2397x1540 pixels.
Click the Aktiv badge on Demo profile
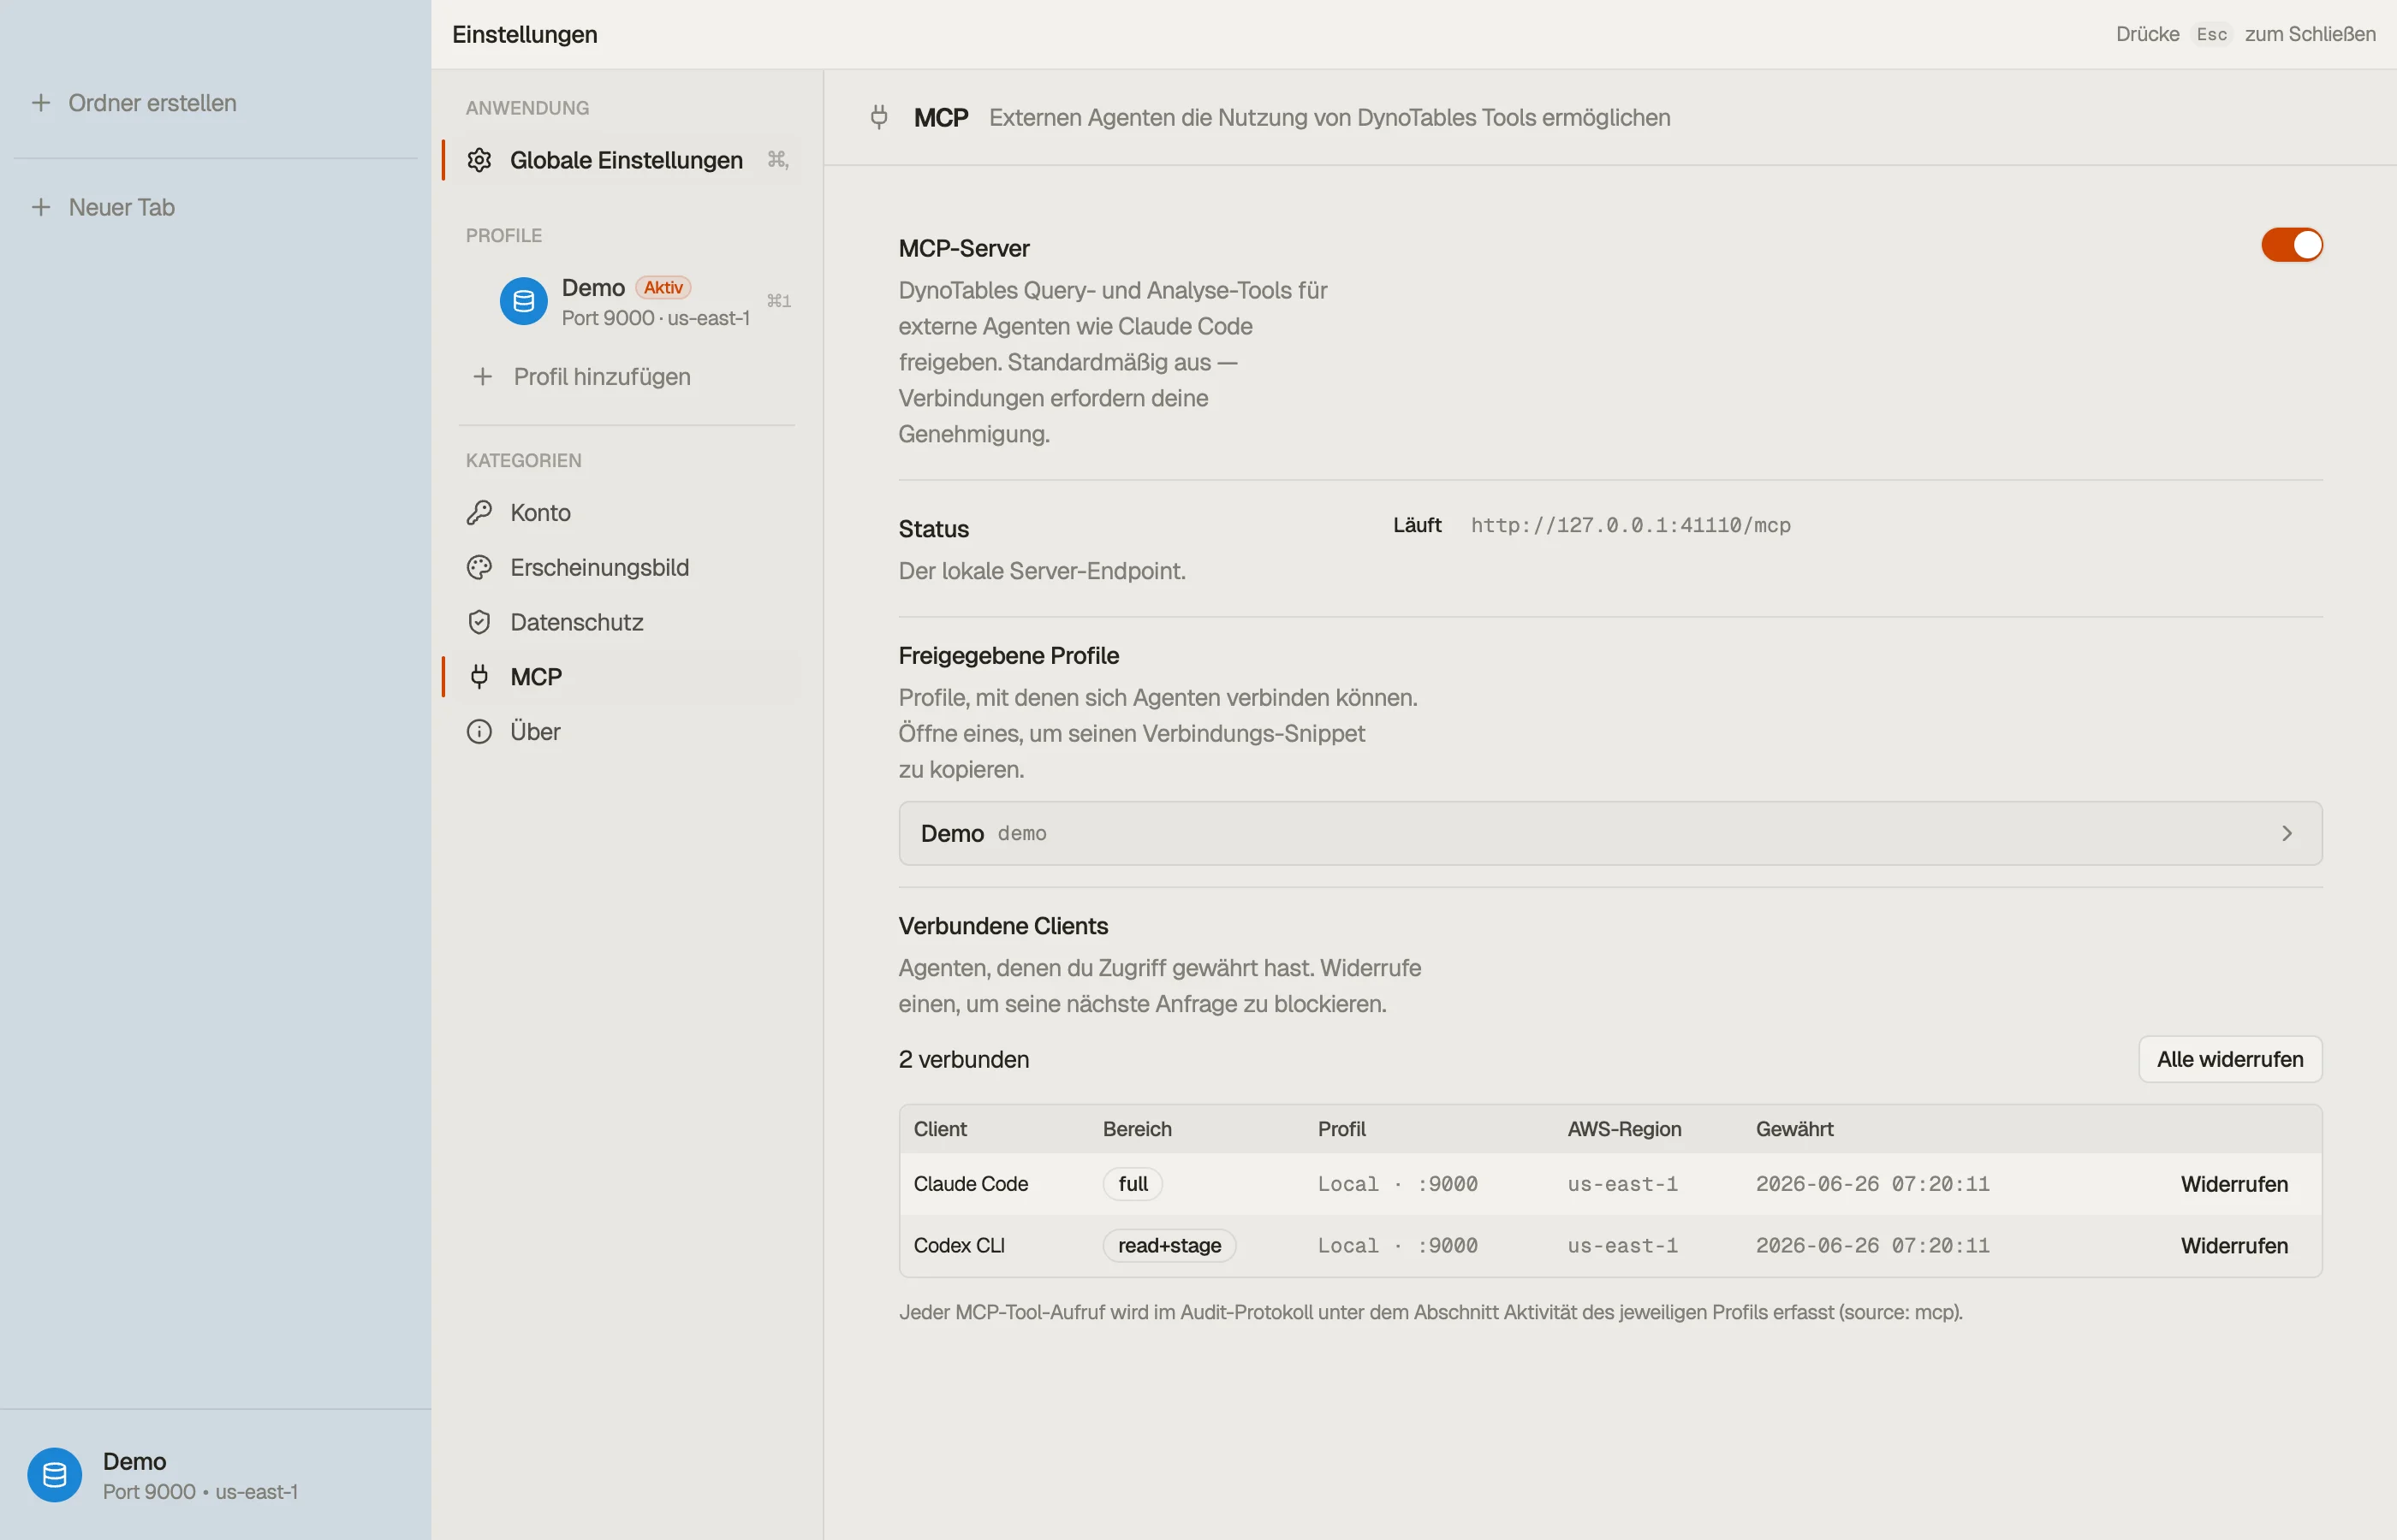click(663, 288)
